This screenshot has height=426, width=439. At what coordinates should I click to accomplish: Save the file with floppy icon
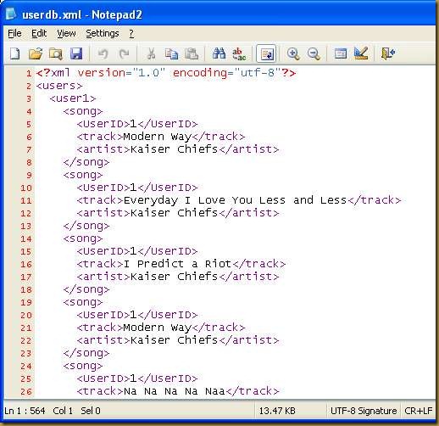click(x=76, y=53)
